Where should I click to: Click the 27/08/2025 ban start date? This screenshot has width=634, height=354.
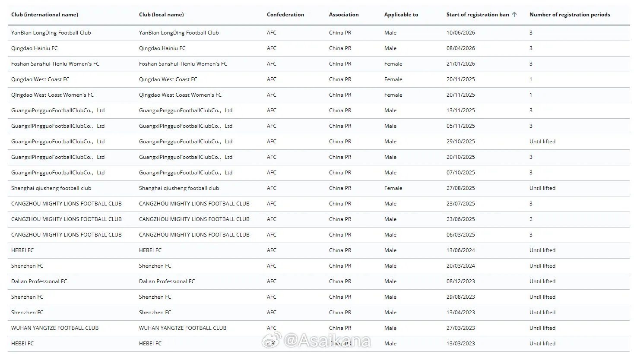pyautogui.click(x=460, y=188)
